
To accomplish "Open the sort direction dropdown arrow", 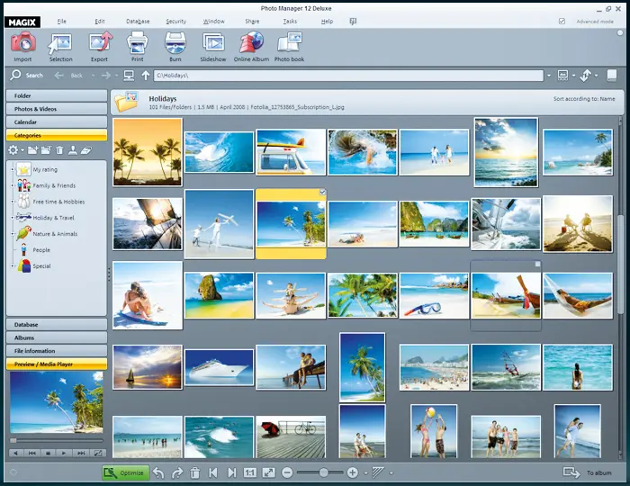I will pyautogui.click(x=596, y=75).
